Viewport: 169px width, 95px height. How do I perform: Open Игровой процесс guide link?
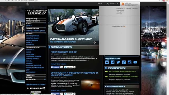point(32,59)
